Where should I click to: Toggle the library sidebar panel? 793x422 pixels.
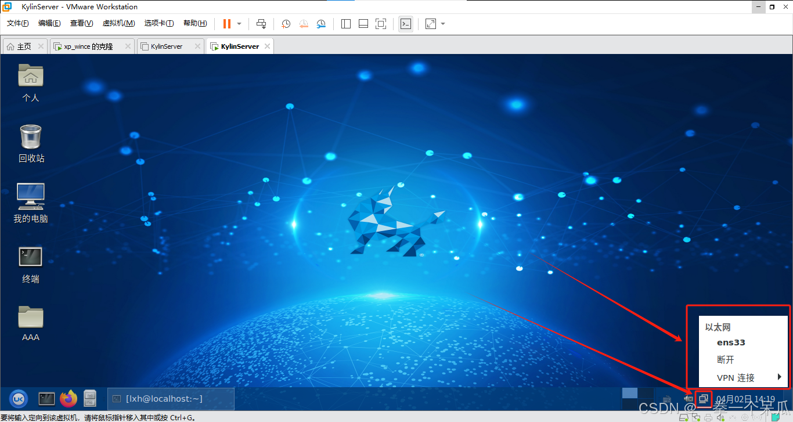tap(346, 24)
